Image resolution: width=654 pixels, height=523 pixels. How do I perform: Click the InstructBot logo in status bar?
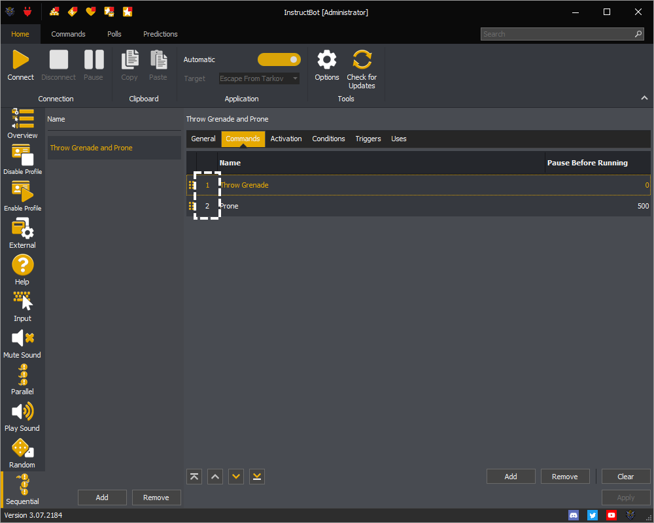tap(630, 515)
